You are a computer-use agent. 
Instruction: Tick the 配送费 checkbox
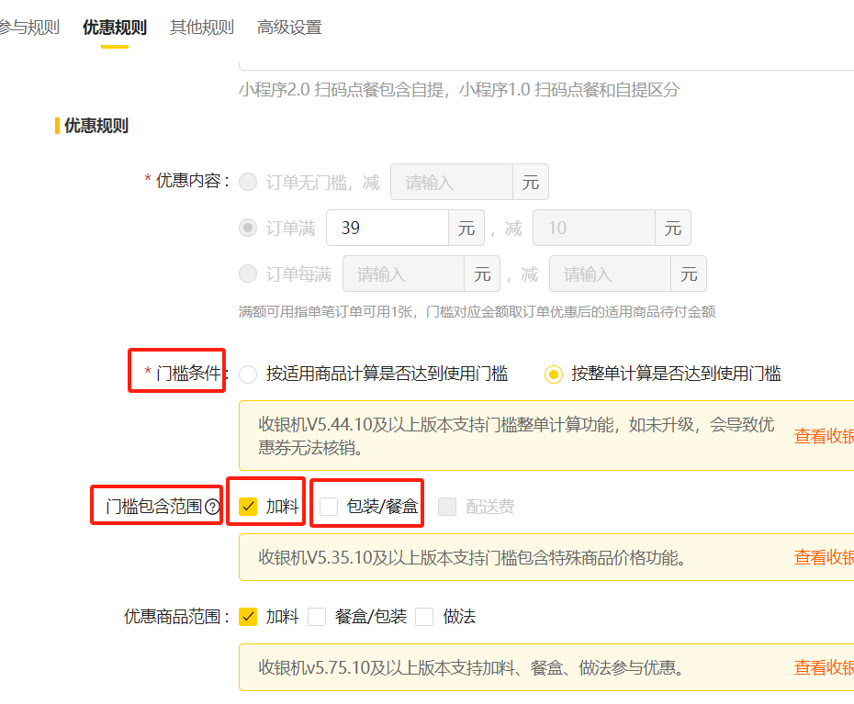[x=447, y=506]
